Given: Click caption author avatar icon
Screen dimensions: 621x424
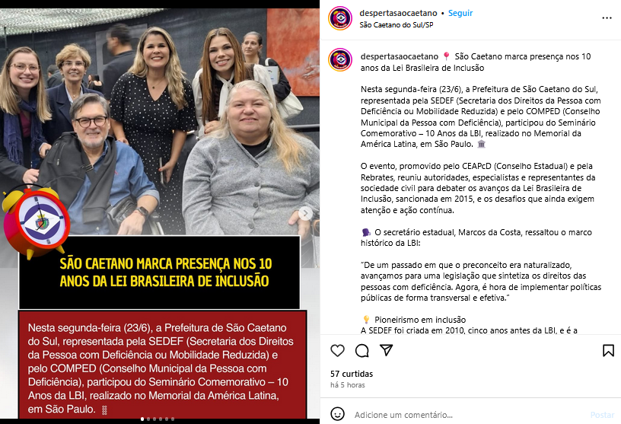Looking at the screenshot, I should [x=340, y=59].
